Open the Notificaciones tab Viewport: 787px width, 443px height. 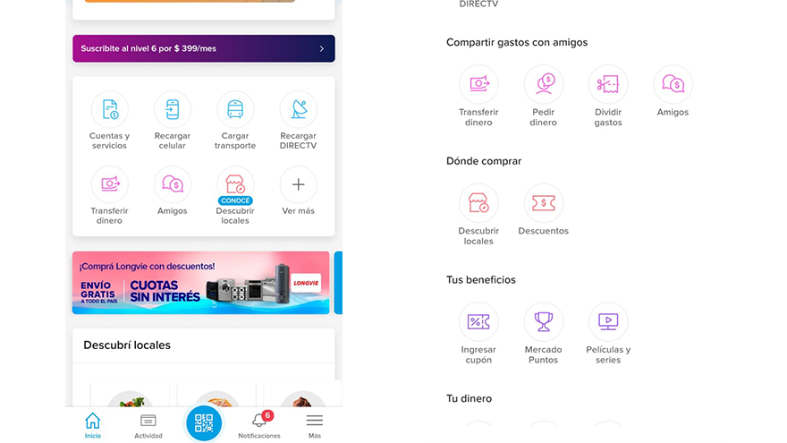pos(259,425)
